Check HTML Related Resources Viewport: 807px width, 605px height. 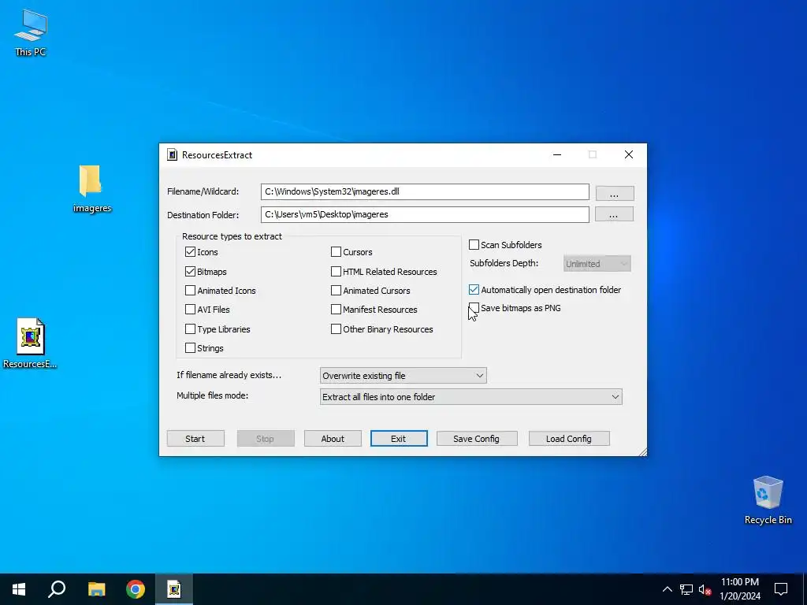(x=336, y=272)
